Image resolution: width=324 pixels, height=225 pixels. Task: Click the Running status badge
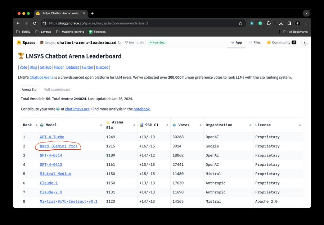point(157,43)
